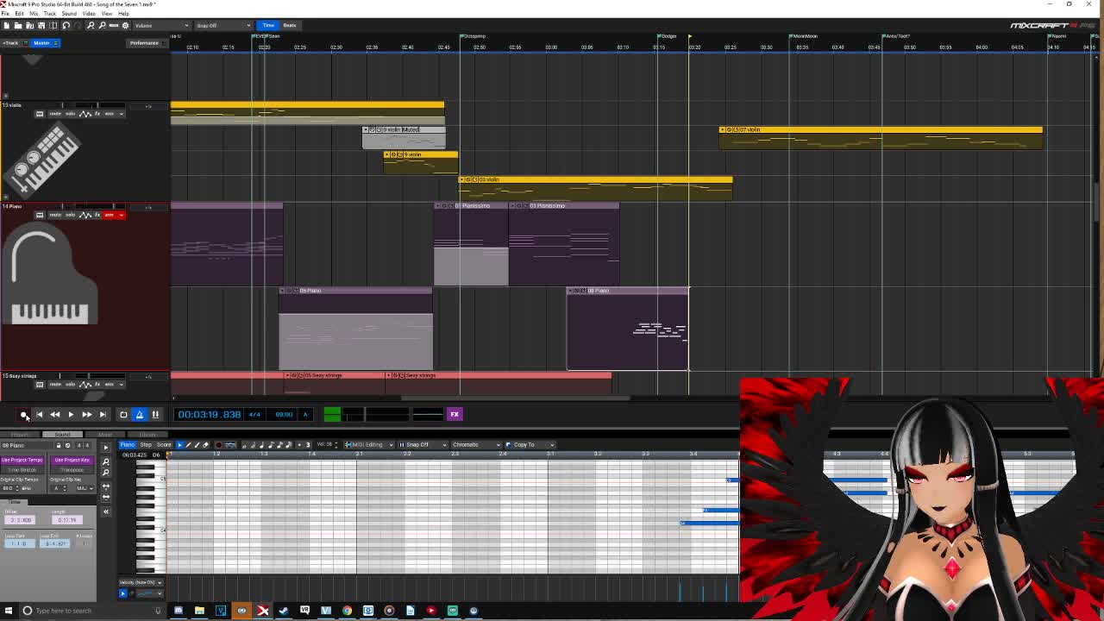Start playback with the Play button
This screenshot has width=1104, height=621.
point(71,415)
